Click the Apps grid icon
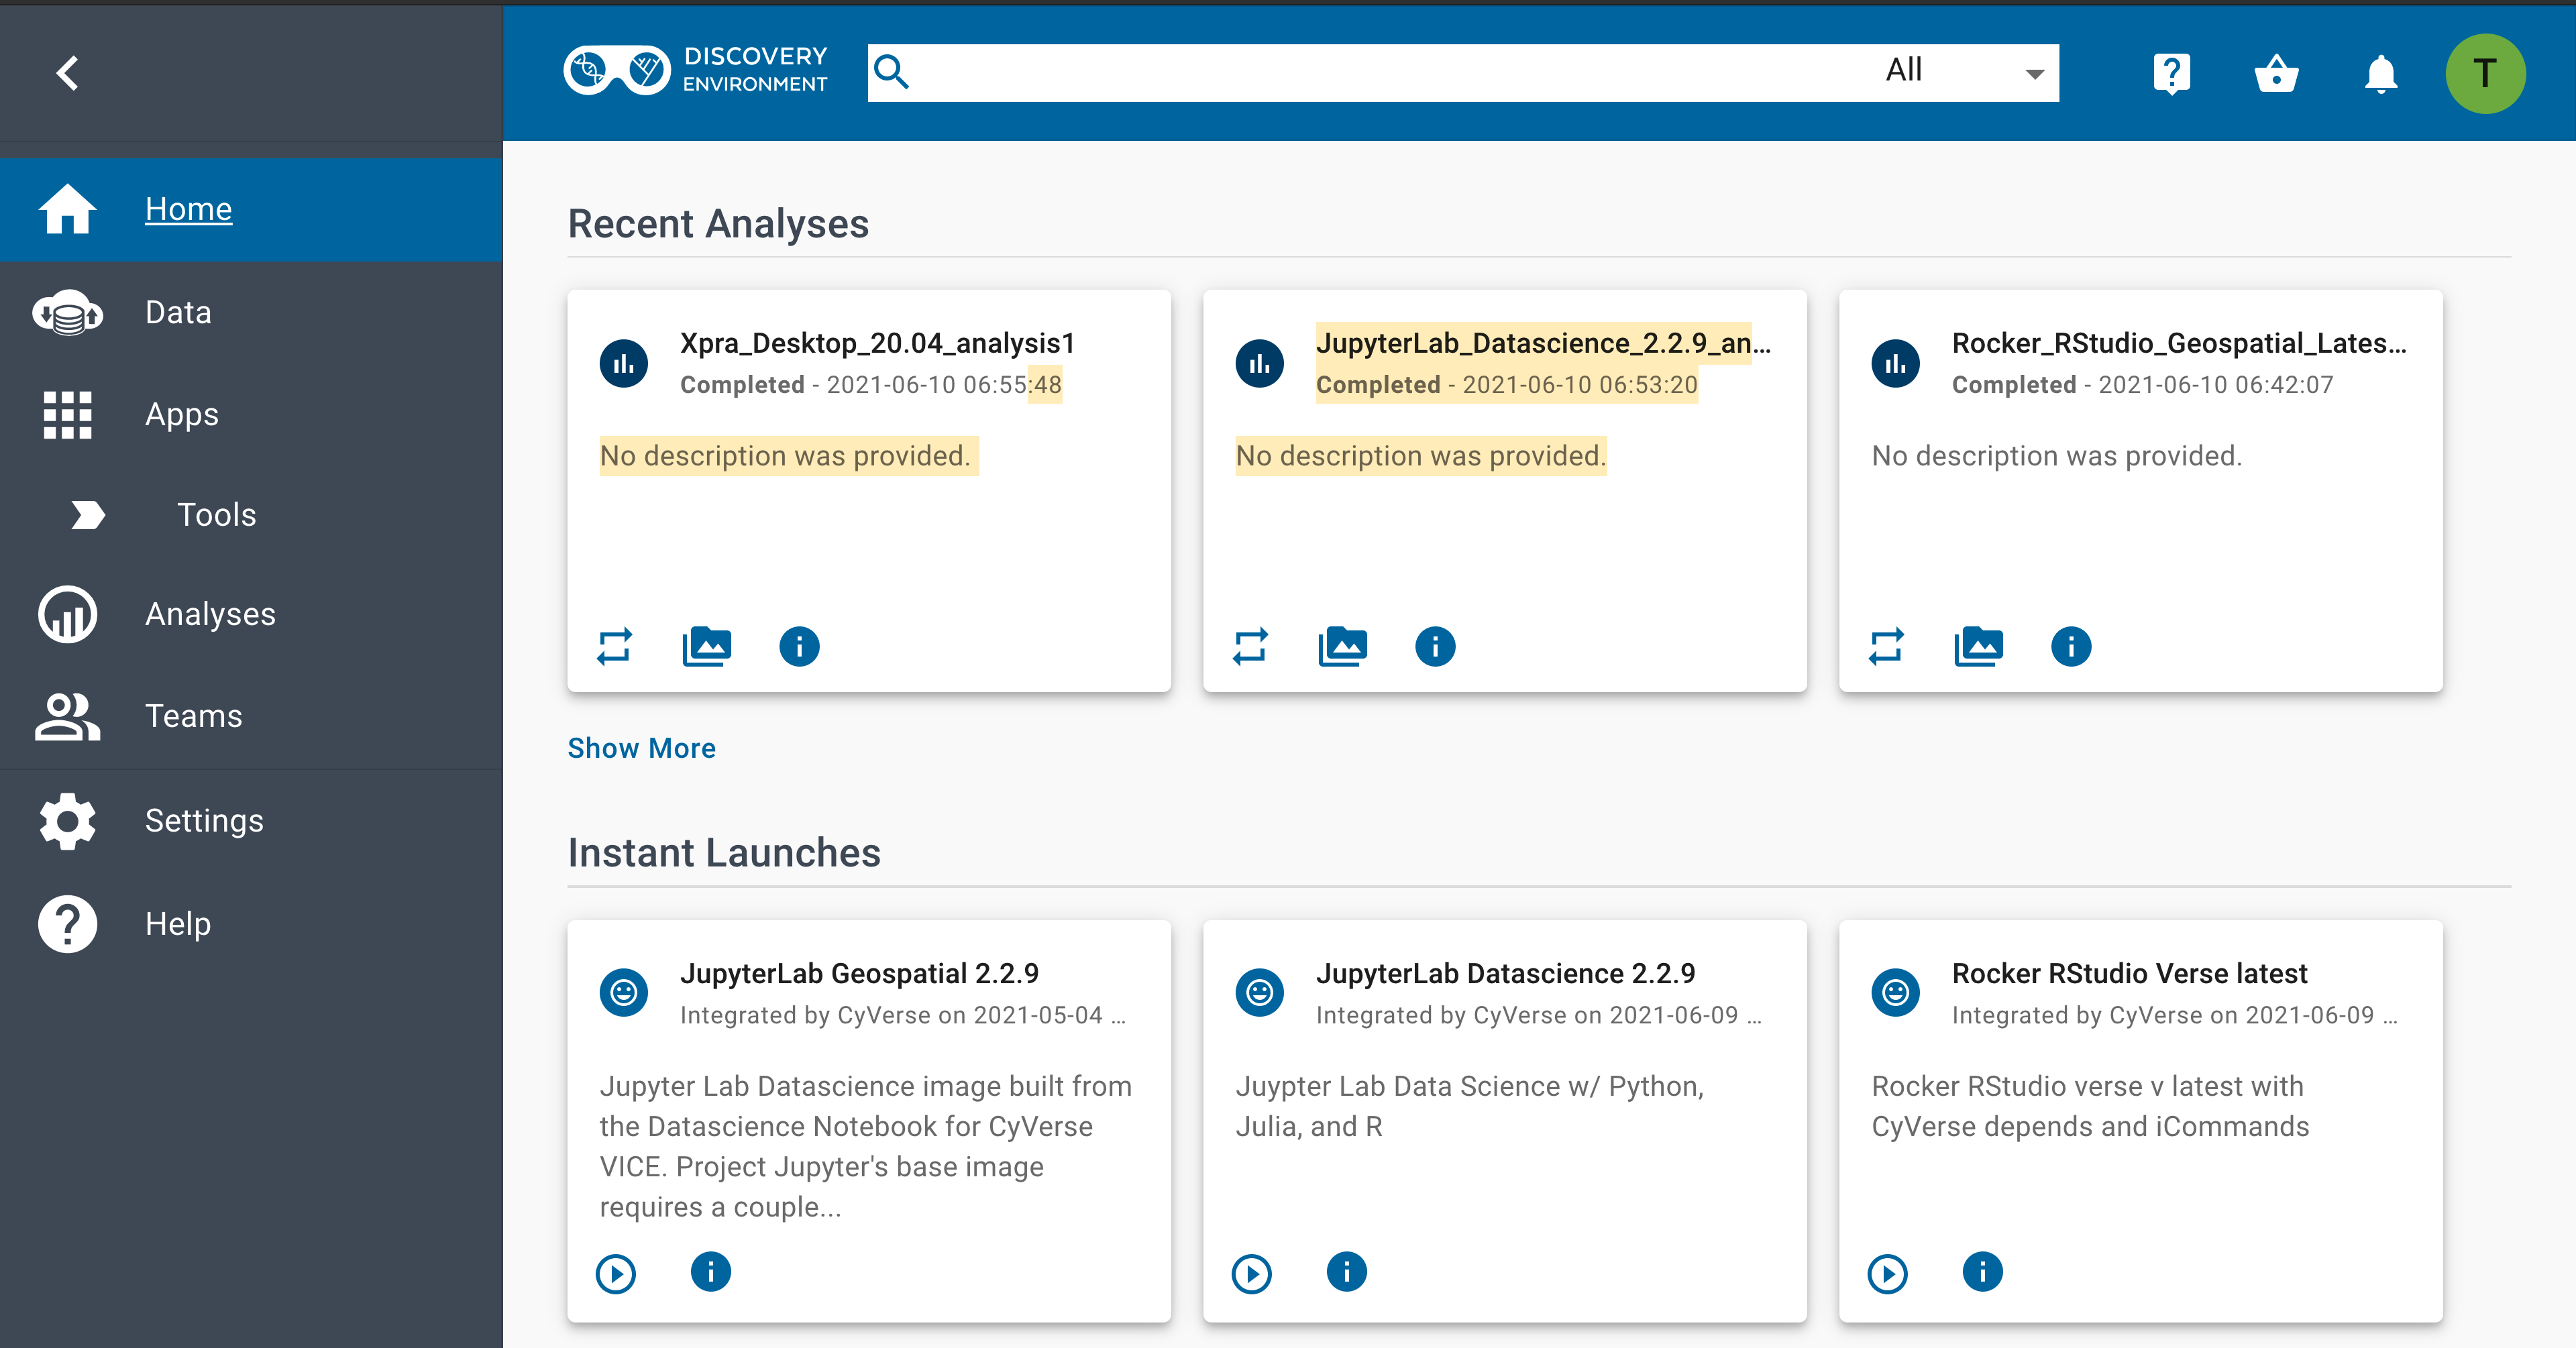Viewport: 2576px width, 1348px height. click(67, 414)
